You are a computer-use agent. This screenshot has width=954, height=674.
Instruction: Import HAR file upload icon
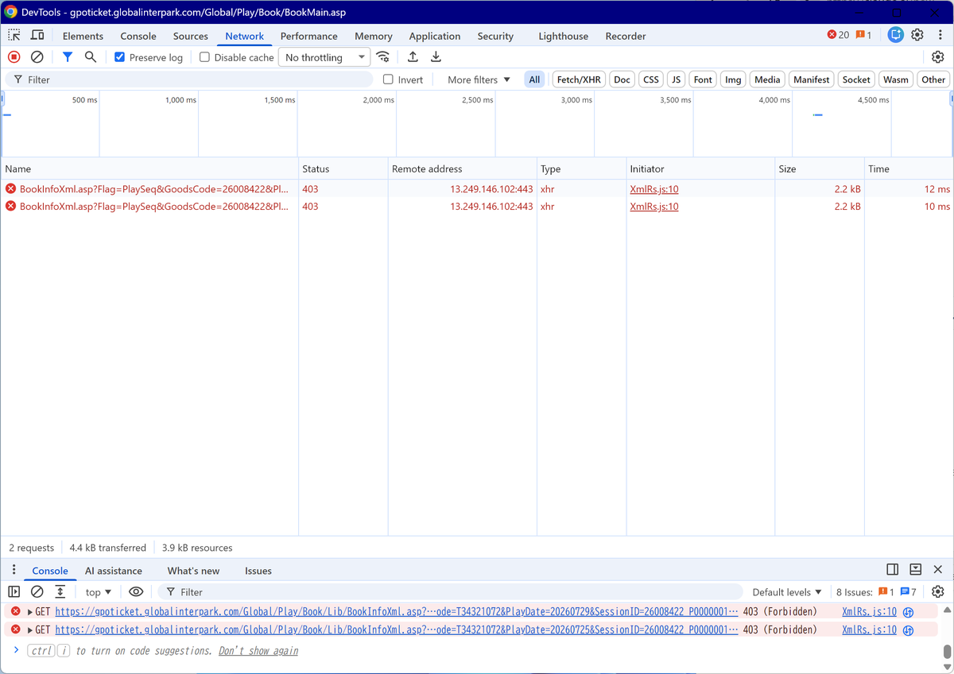[x=413, y=57]
